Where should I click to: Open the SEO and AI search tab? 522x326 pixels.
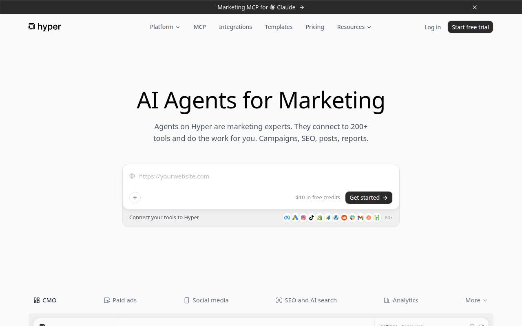(306, 300)
